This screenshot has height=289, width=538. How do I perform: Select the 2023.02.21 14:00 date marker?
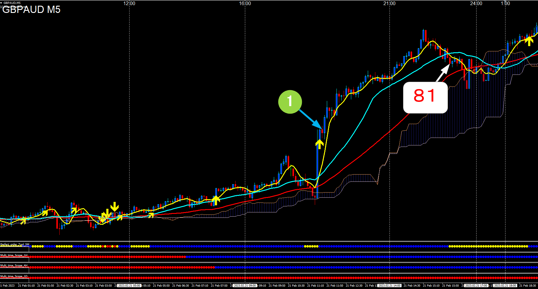tap(389, 286)
